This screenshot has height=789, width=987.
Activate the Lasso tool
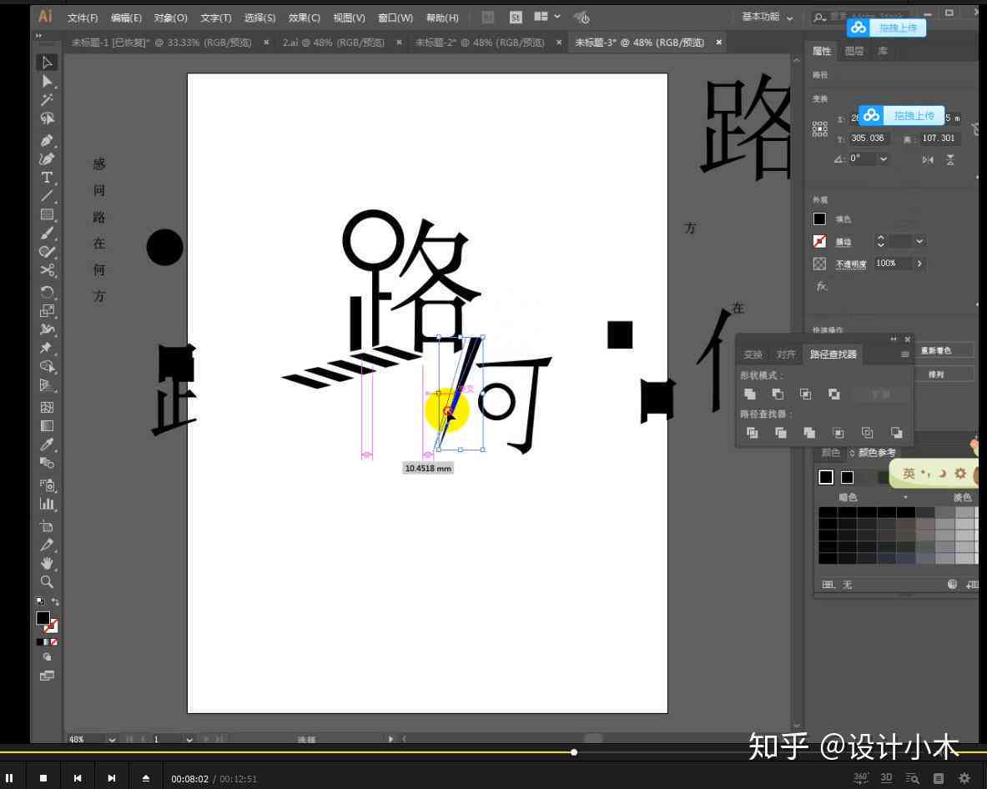point(47,118)
